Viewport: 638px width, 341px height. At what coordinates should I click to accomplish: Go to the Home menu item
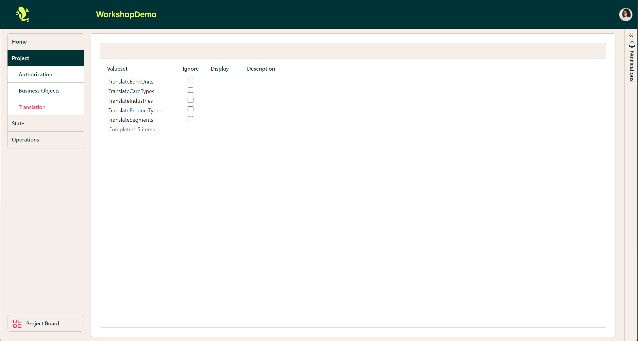pyautogui.click(x=45, y=42)
